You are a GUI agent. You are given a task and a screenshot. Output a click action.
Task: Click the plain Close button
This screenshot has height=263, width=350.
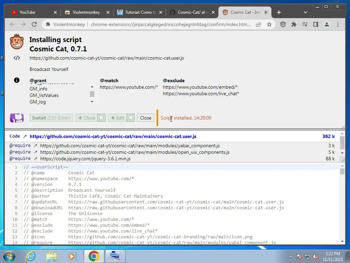146,118
